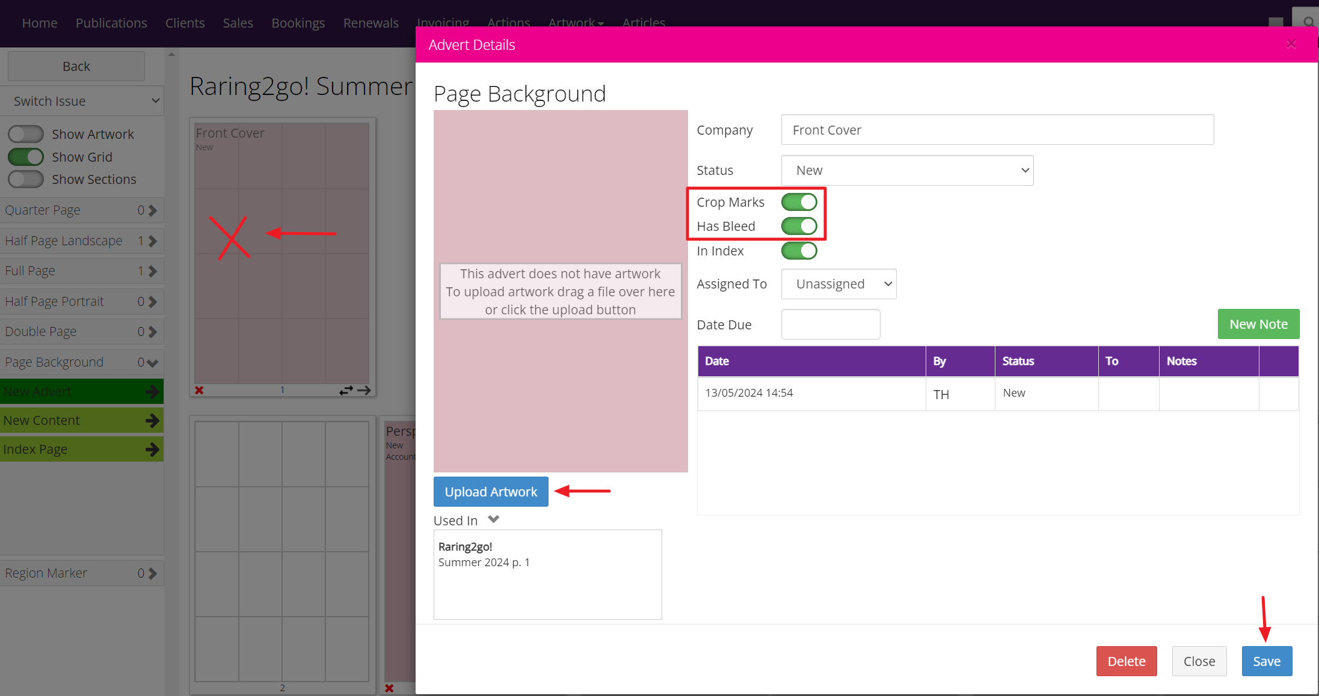Open the Artwork menu dropdown
The image size is (1319, 696).
click(x=576, y=23)
